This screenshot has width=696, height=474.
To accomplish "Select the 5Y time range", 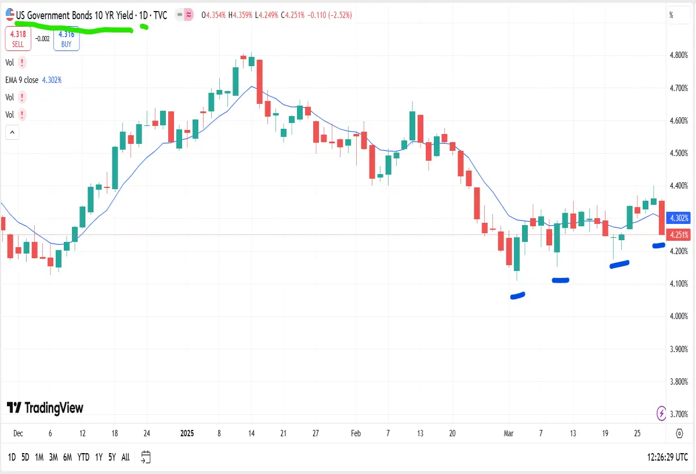I will [112, 457].
